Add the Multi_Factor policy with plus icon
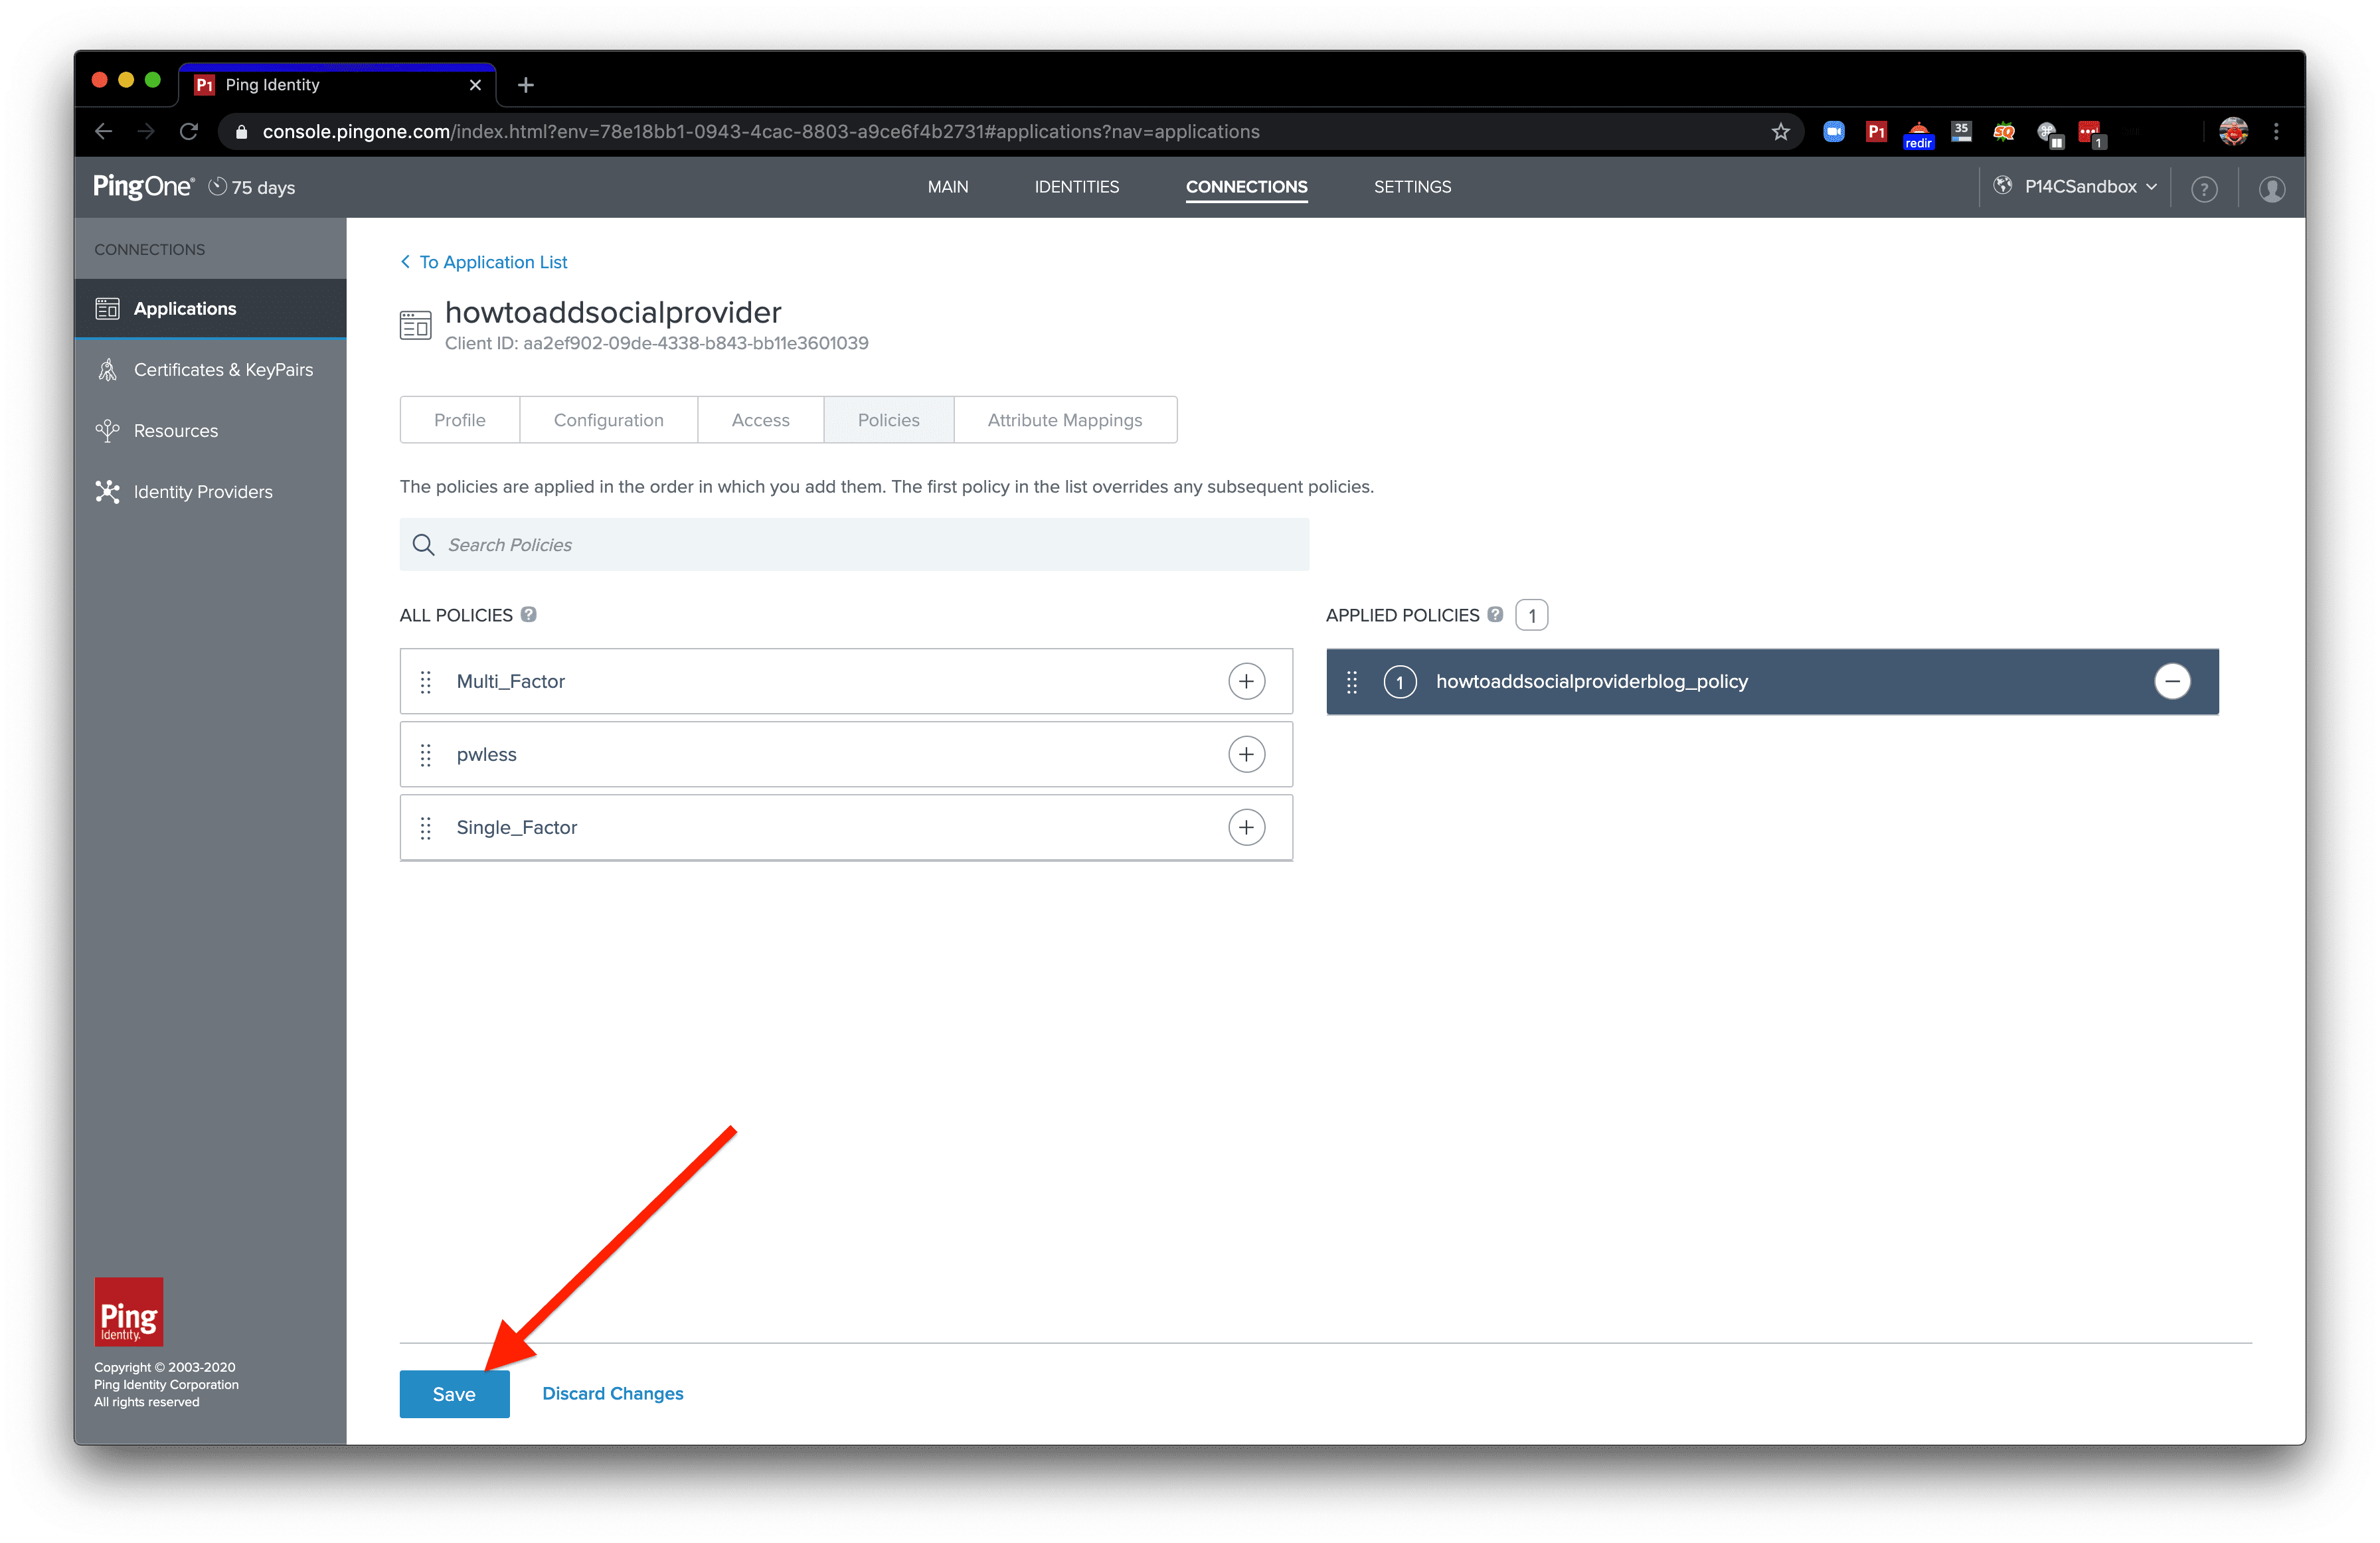Viewport: 2380px width, 1543px height. point(1246,681)
